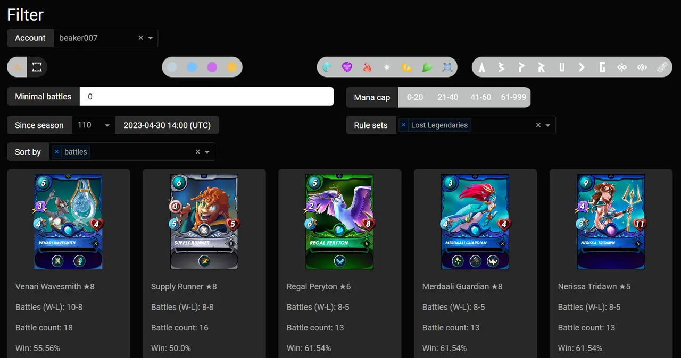The image size is (681, 358).
Task: Toggle the 0-20 mana cap range
Action: point(415,97)
